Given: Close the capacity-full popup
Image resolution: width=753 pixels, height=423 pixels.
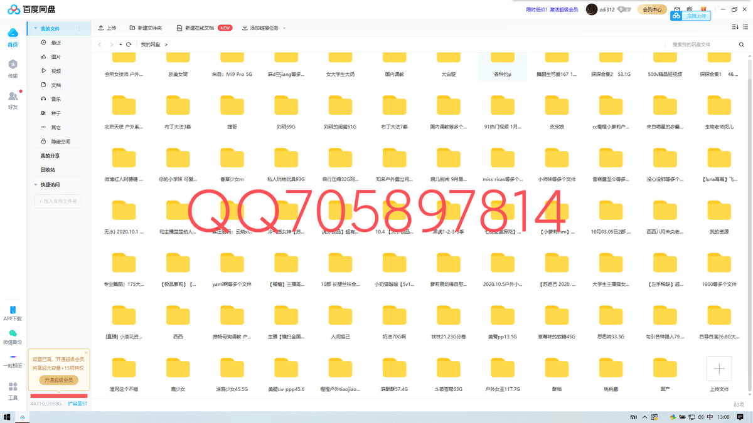Looking at the screenshot, I should pyautogui.click(x=86, y=353).
